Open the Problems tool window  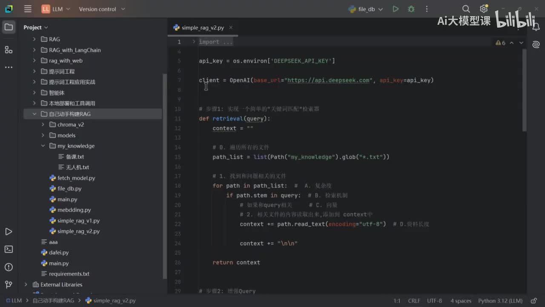coord(9,267)
